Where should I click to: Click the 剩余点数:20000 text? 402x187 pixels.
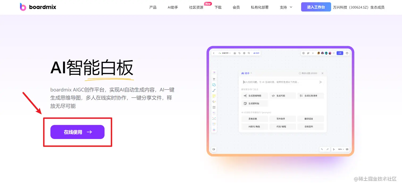[x=309, y=73]
